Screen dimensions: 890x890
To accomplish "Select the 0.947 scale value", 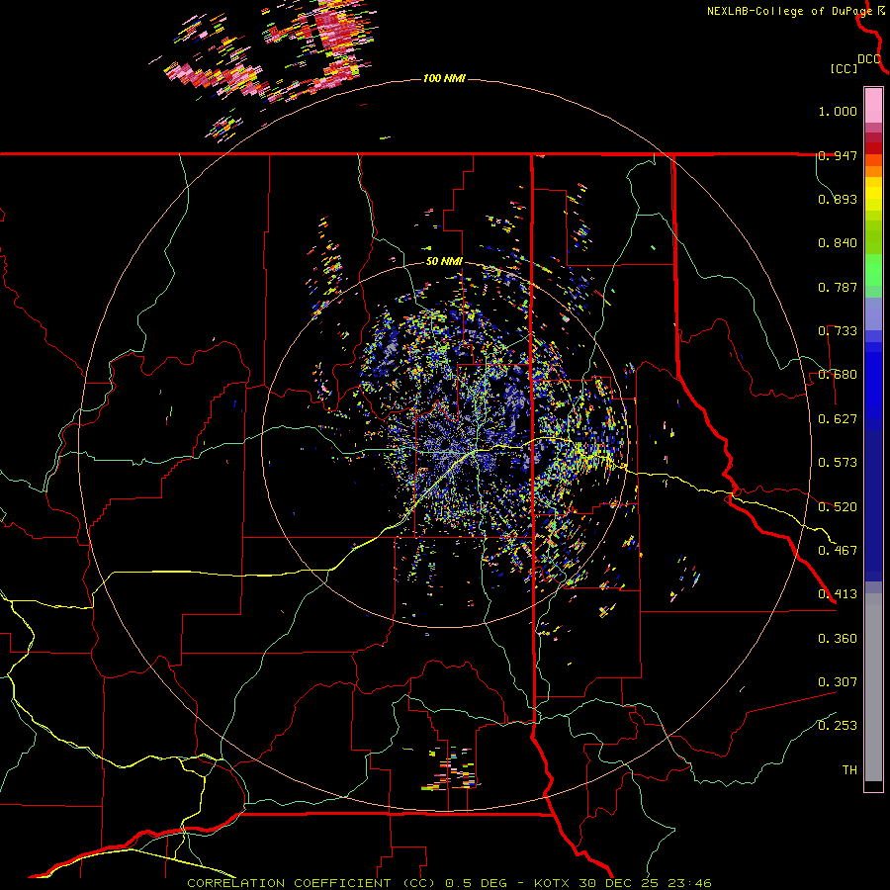I will tap(838, 155).
